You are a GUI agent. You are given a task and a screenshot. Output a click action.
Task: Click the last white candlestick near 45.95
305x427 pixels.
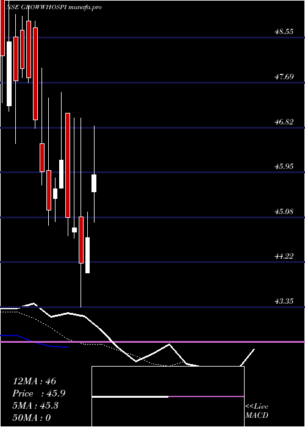[x=94, y=183]
